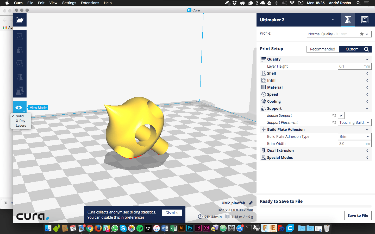Click the UM2_piaofab job name
375x234 pixels.
click(x=233, y=203)
